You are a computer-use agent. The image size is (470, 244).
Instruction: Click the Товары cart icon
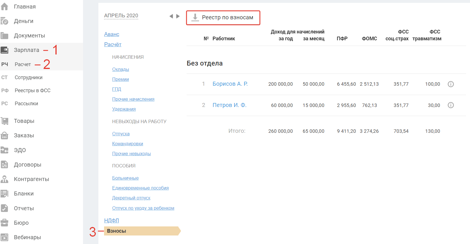(5, 121)
